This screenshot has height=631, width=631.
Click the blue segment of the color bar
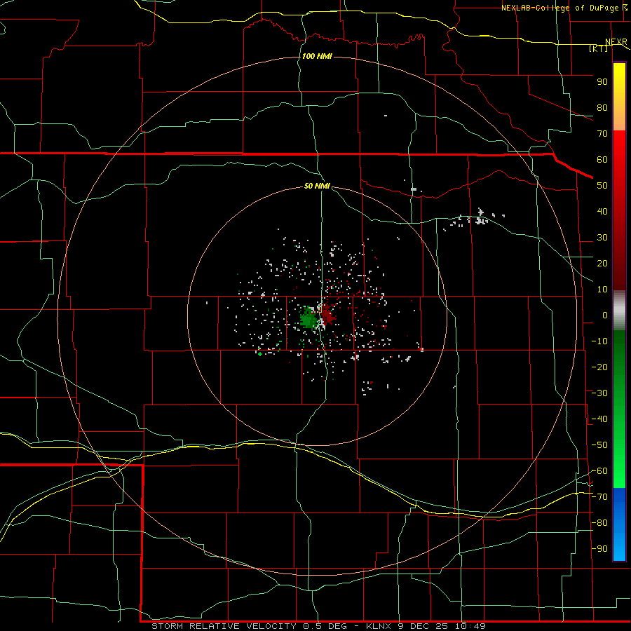coord(619,524)
